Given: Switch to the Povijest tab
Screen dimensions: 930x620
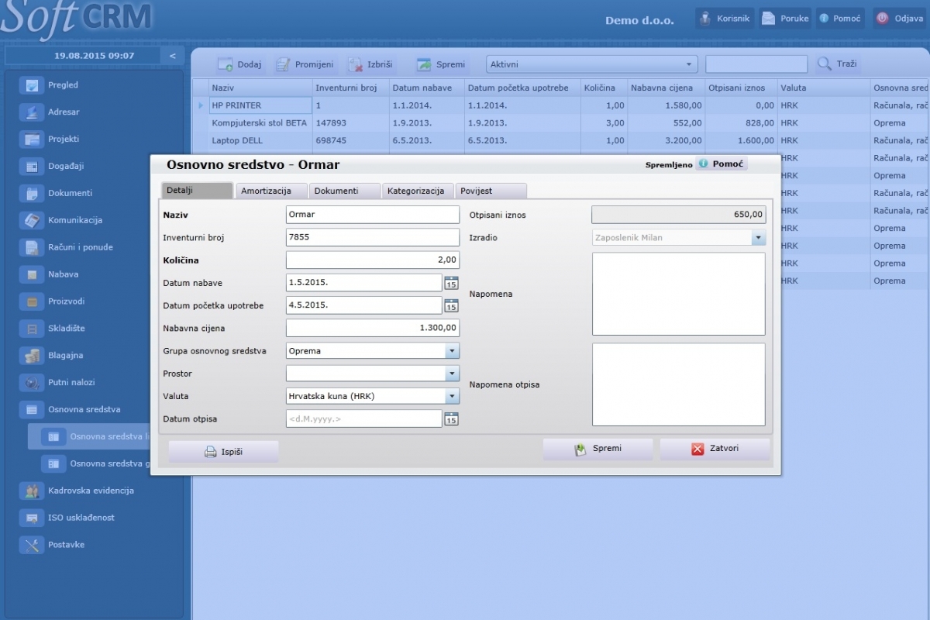Looking at the screenshot, I should [491, 191].
